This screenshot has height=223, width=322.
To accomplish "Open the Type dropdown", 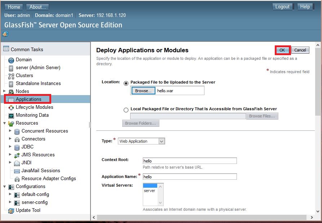I will tap(141, 141).
